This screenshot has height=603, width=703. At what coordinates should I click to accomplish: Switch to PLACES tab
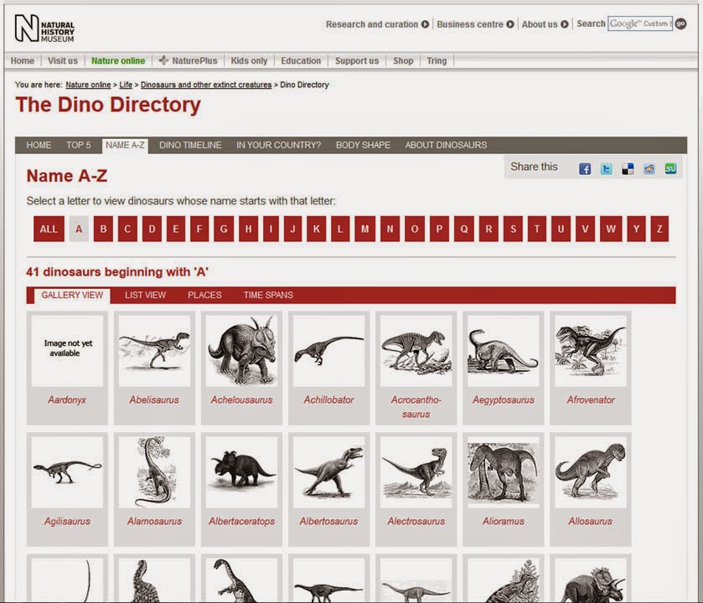tap(204, 296)
